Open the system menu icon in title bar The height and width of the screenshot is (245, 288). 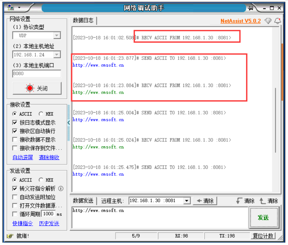point(11,8)
